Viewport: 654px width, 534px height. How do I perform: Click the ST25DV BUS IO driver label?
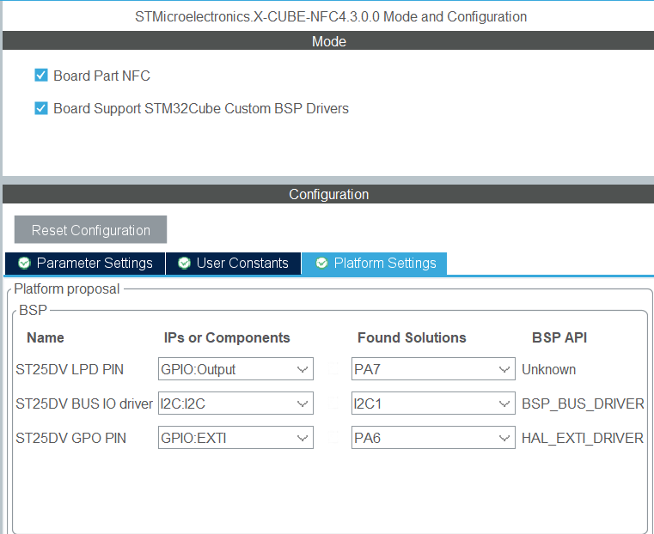pos(84,404)
